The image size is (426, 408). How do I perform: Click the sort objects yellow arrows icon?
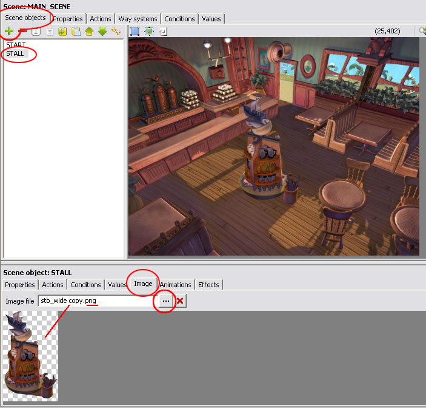pos(116,32)
